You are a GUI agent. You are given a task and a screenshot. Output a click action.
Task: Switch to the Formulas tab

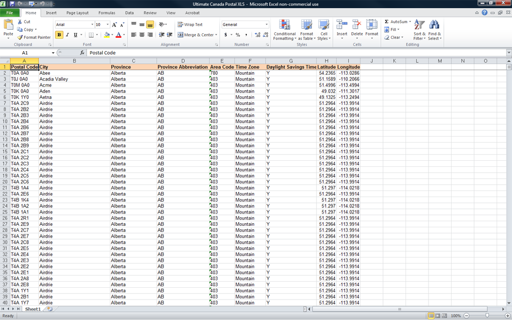coord(107,13)
